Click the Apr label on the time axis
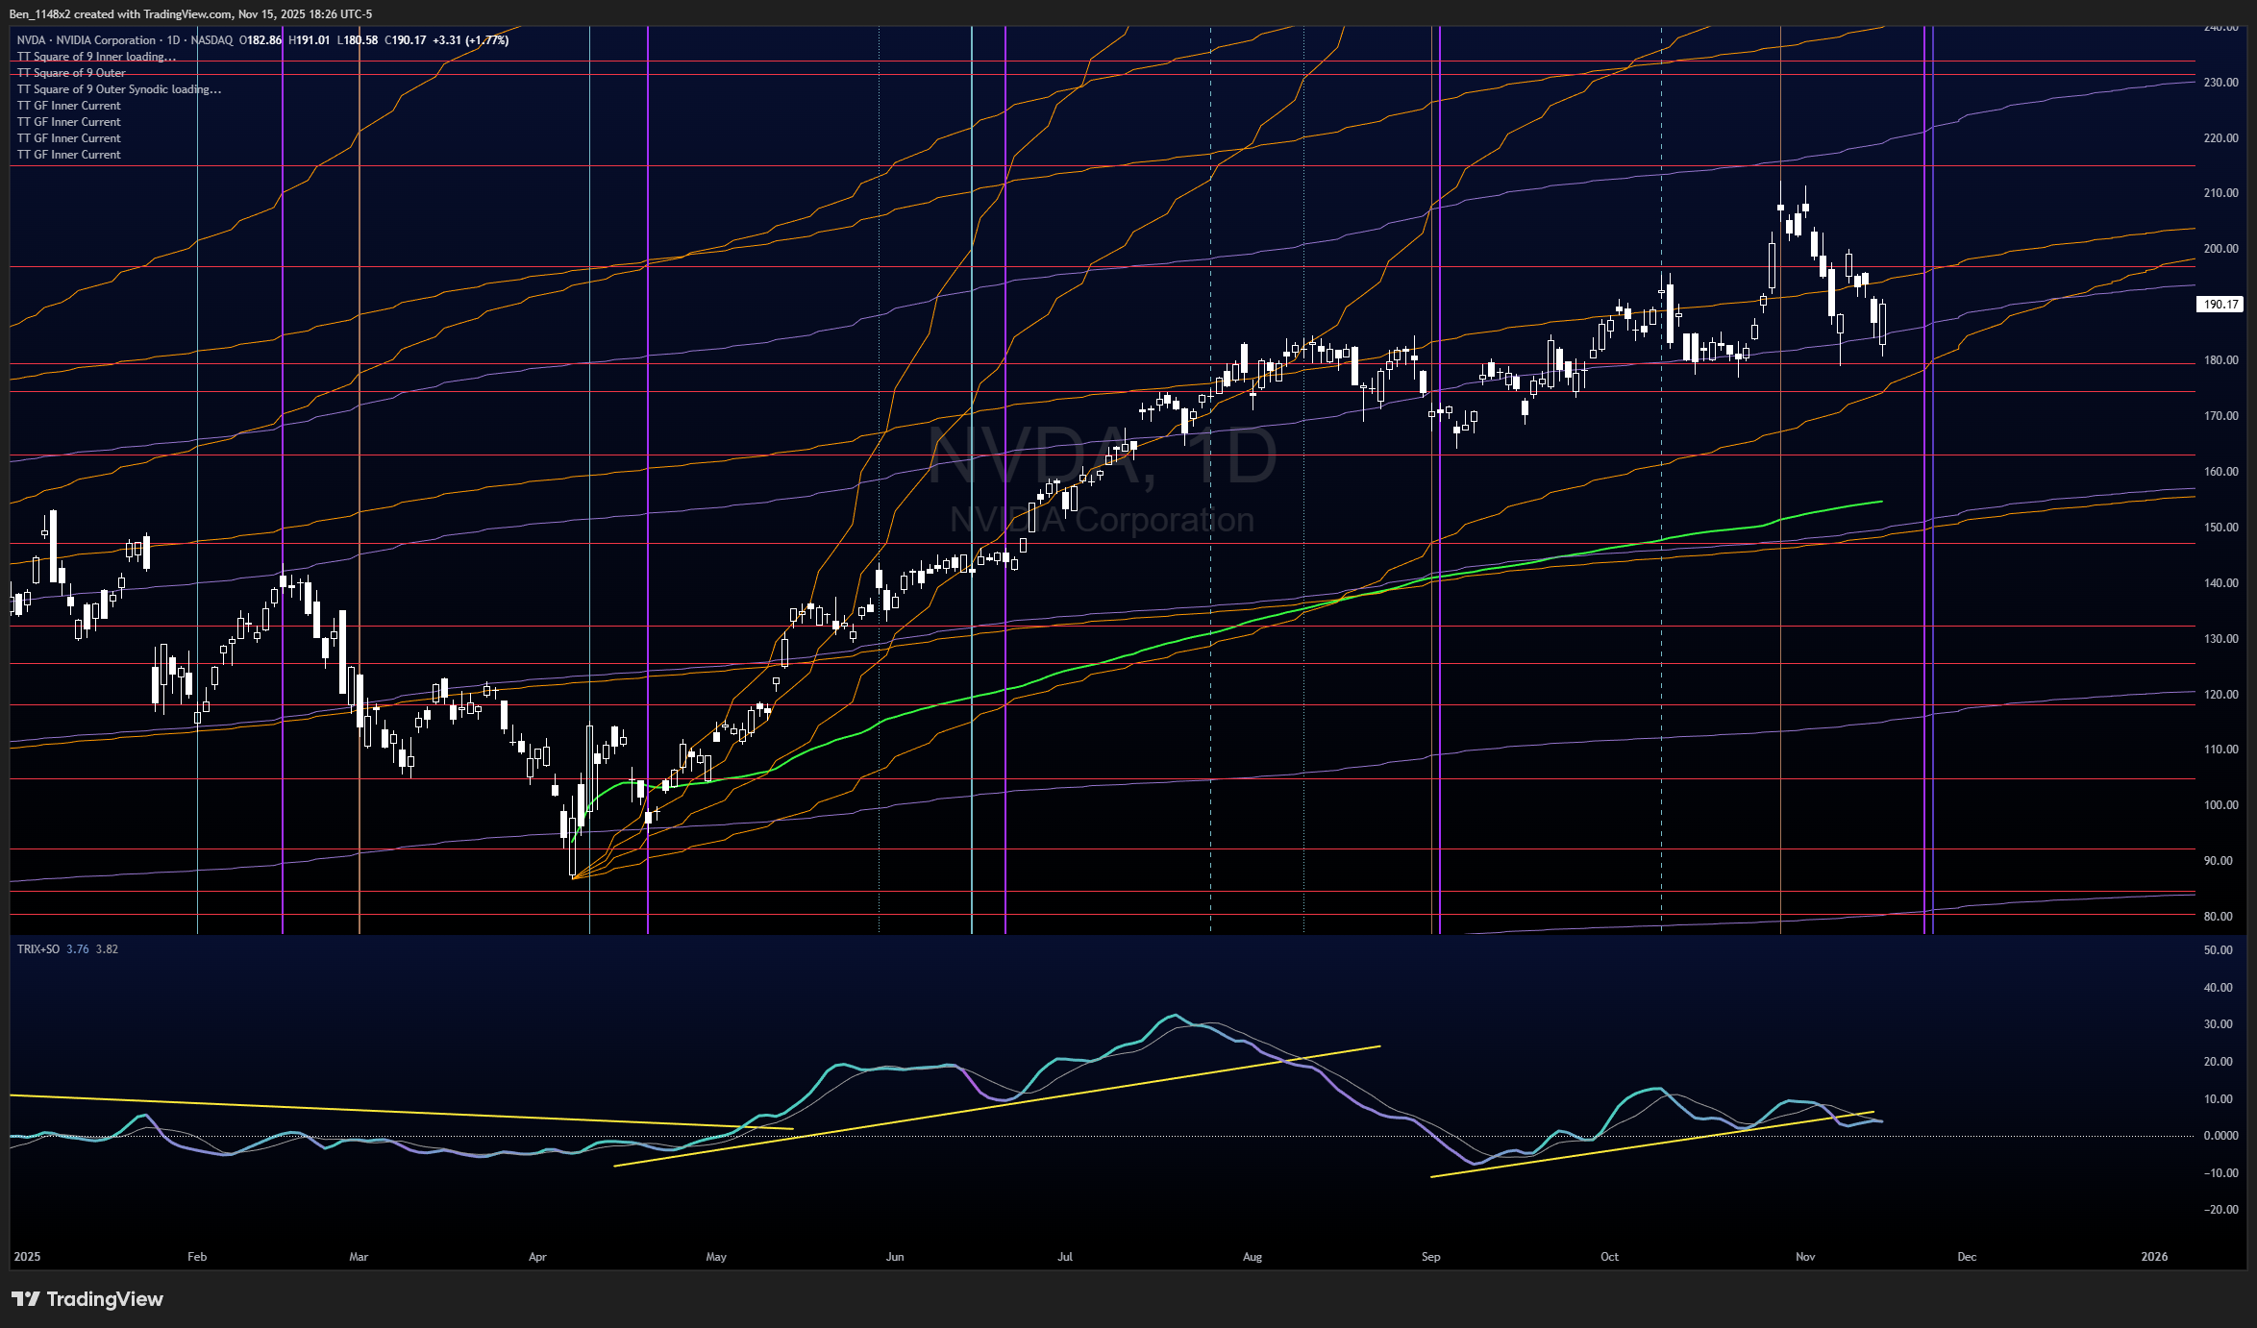The width and height of the screenshot is (2257, 1328). coord(537,1257)
